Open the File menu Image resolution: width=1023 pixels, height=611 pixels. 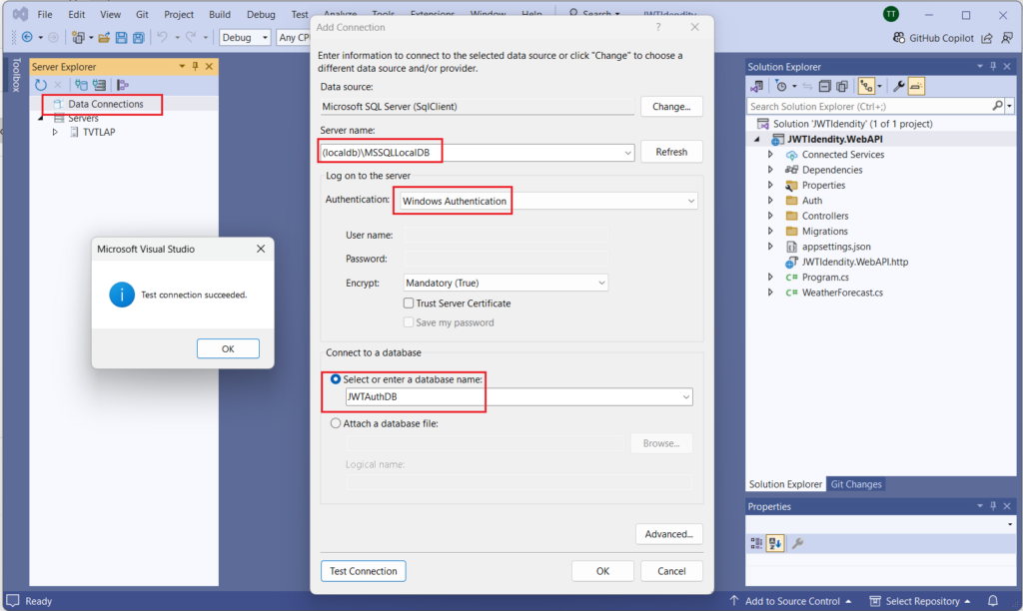tap(44, 14)
